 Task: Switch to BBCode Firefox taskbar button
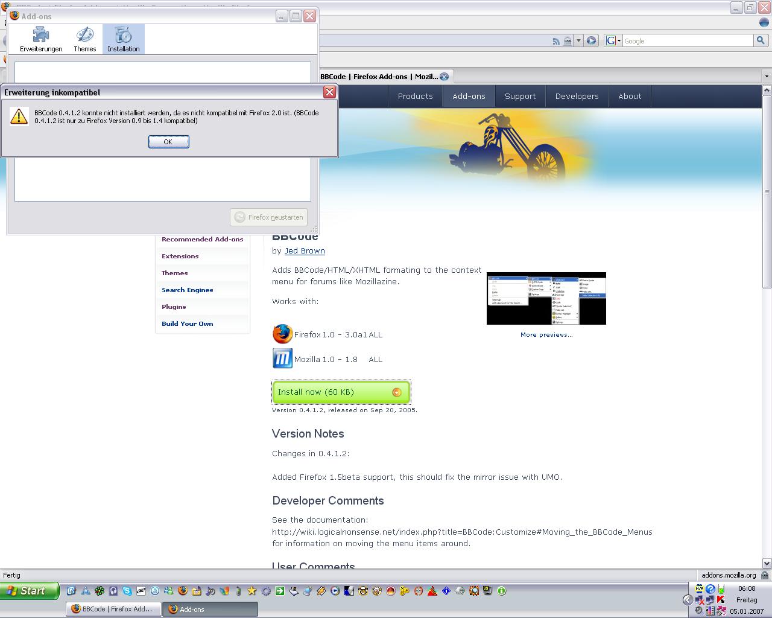tap(114, 609)
